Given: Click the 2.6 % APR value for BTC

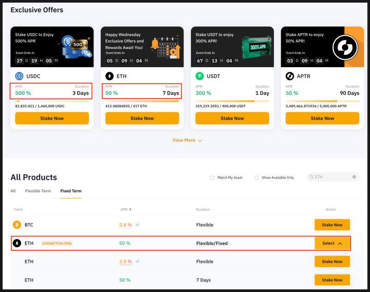Looking at the screenshot, I should point(125,225).
